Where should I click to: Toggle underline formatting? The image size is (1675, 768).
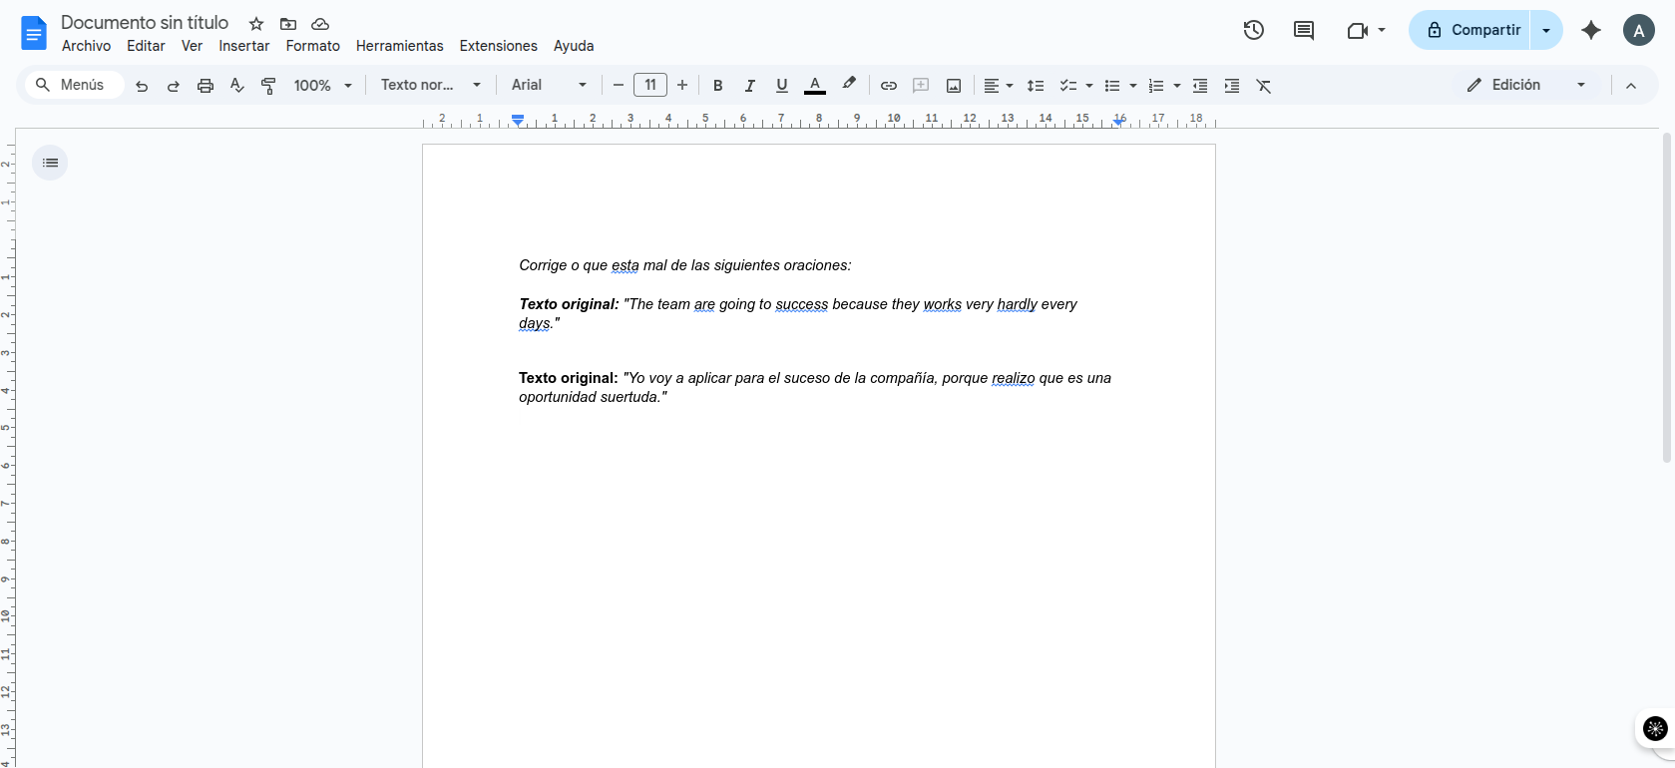coord(782,86)
